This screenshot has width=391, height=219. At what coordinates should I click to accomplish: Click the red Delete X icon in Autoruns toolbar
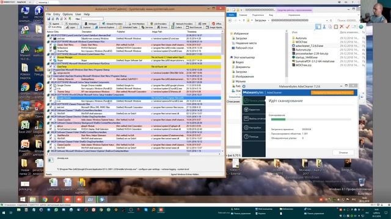65,19
